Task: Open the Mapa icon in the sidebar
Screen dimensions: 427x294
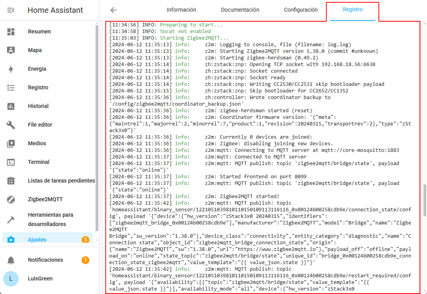Action: [x=11, y=50]
